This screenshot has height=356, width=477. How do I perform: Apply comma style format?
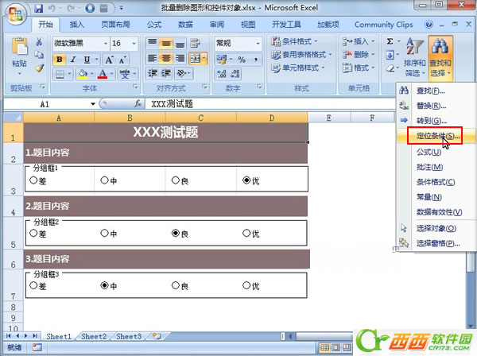(x=256, y=60)
